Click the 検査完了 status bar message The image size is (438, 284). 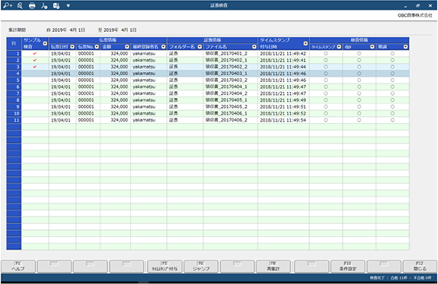[400, 278]
